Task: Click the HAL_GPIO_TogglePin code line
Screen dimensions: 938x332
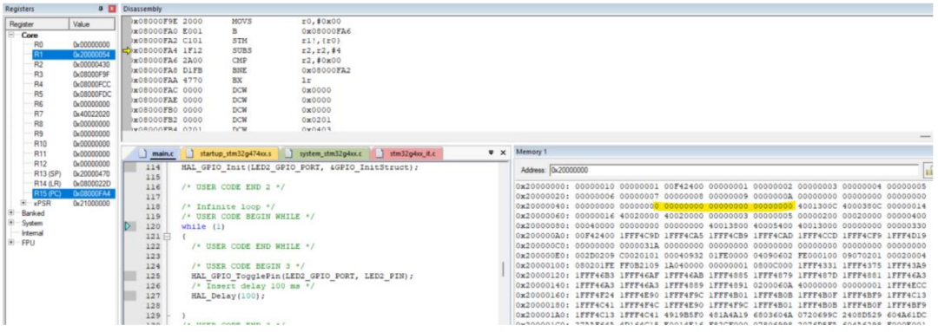Action: click(302, 276)
